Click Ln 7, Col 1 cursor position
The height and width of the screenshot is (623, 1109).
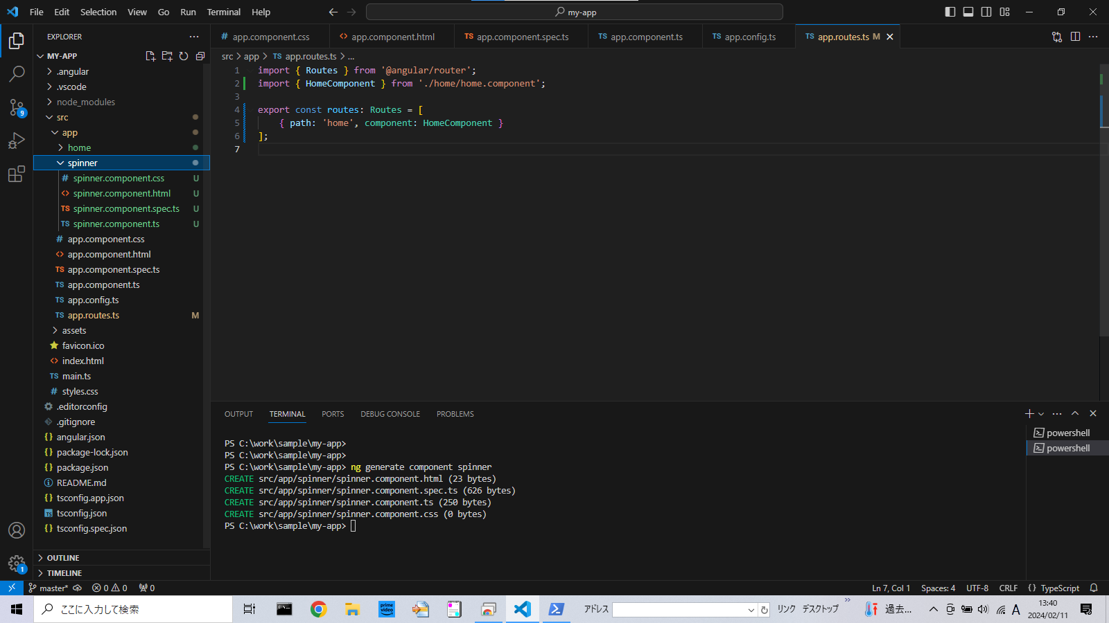[x=891, y=588]
